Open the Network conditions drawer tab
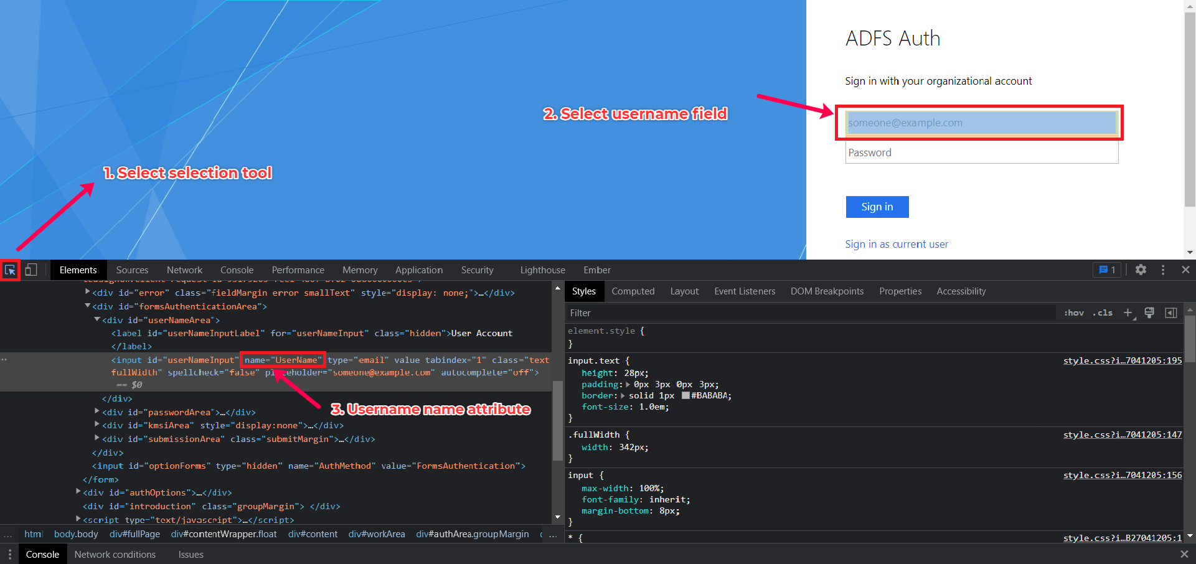Image resolution: width=1196 pixels, height=564 pixels. 115,555
